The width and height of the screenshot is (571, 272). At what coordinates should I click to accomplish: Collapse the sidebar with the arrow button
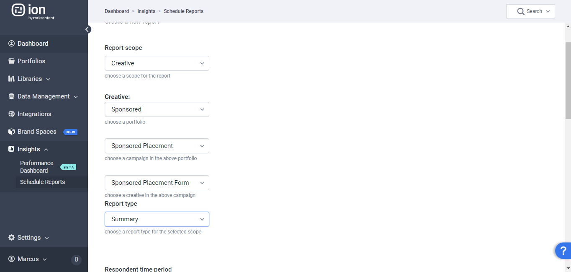coord(87,29)
